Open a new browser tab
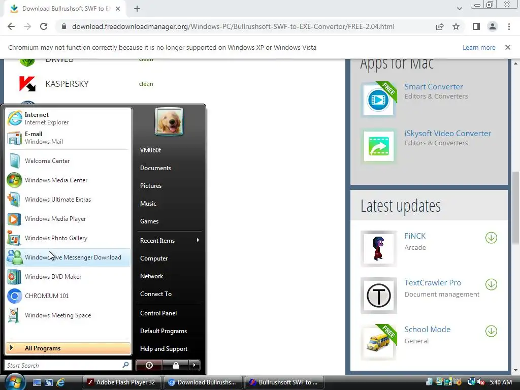 click(x=137, y=9)
